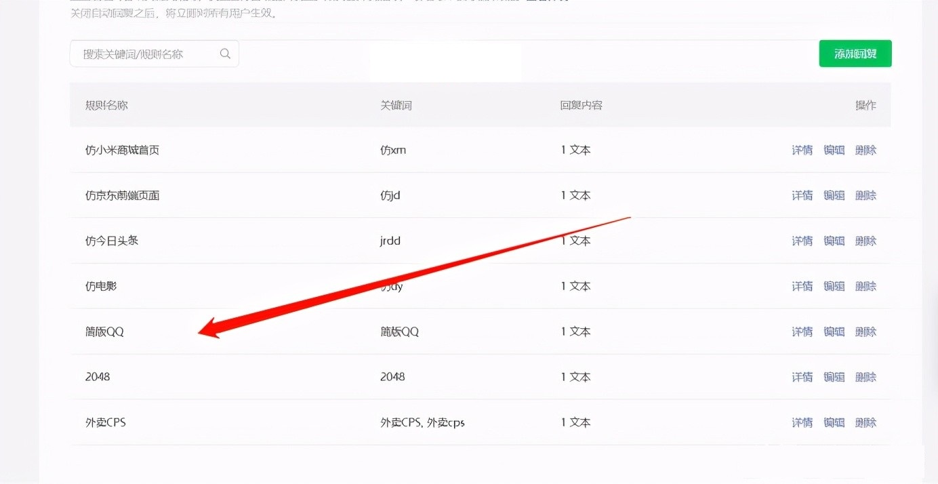Image resolution: width=938 pixels, height=484 pixels.
Task: Select rule name 外卖CPS
Action: [x=106, y=423]
